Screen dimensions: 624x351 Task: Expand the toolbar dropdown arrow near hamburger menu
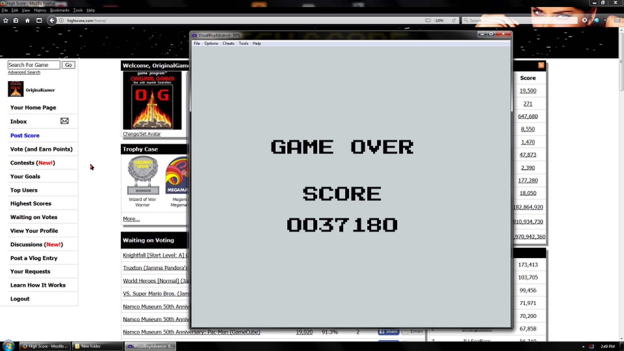pyautogui.click(x=605, y=20)
